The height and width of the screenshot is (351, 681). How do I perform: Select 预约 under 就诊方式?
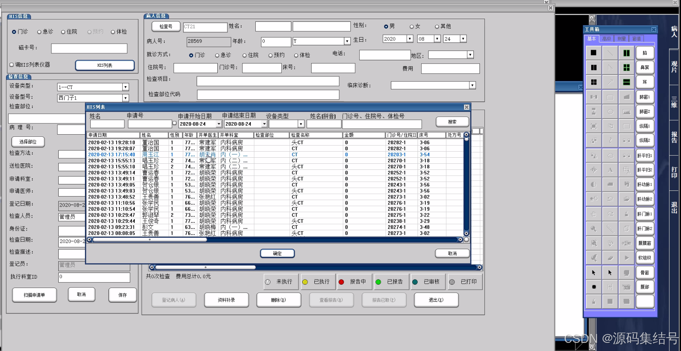(x=270, y=55)
